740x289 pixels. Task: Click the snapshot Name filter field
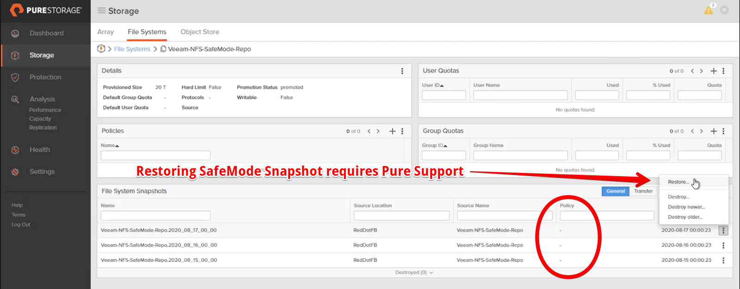[x=156, y=215]
